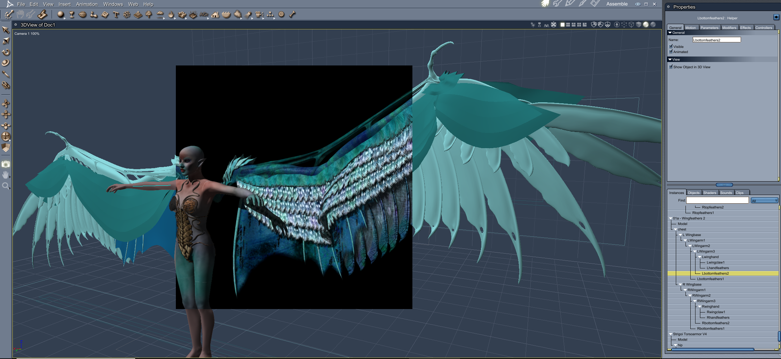Image resolution: width=781 pixels, height=359 pixels.
Task: Open the All filter dropdown
Action: 764,201
